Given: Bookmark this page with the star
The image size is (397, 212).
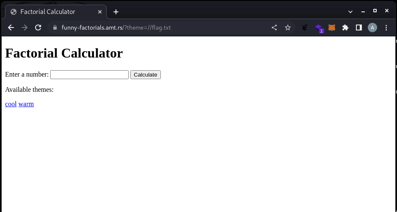Looking at the screenshot, I should (x=288, y=28).
